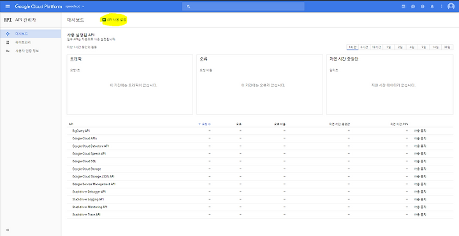Click 사용 중지 for Stackdriver Trace API

(x=420, y=214)
